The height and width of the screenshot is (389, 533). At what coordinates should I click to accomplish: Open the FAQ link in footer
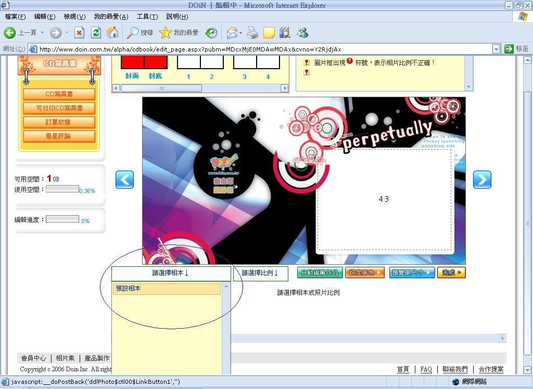pos(426,369)
